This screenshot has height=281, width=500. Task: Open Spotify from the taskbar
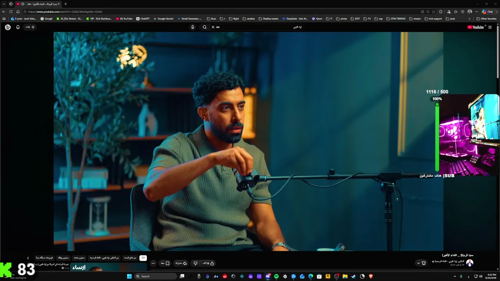(276, 276)
